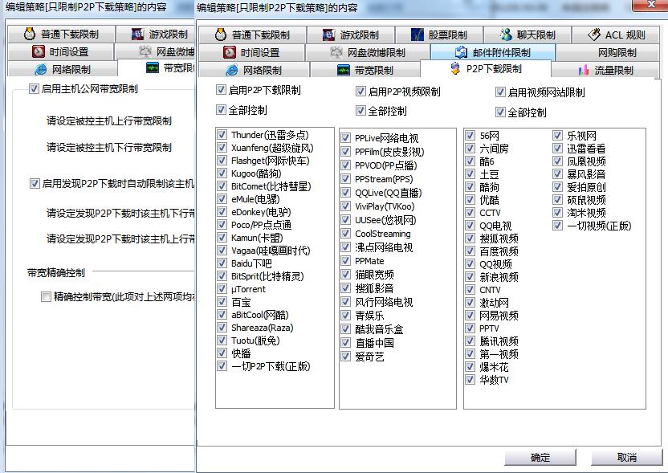
Task: Click 普通下载限制 icon in the back window
Action: 30,34
